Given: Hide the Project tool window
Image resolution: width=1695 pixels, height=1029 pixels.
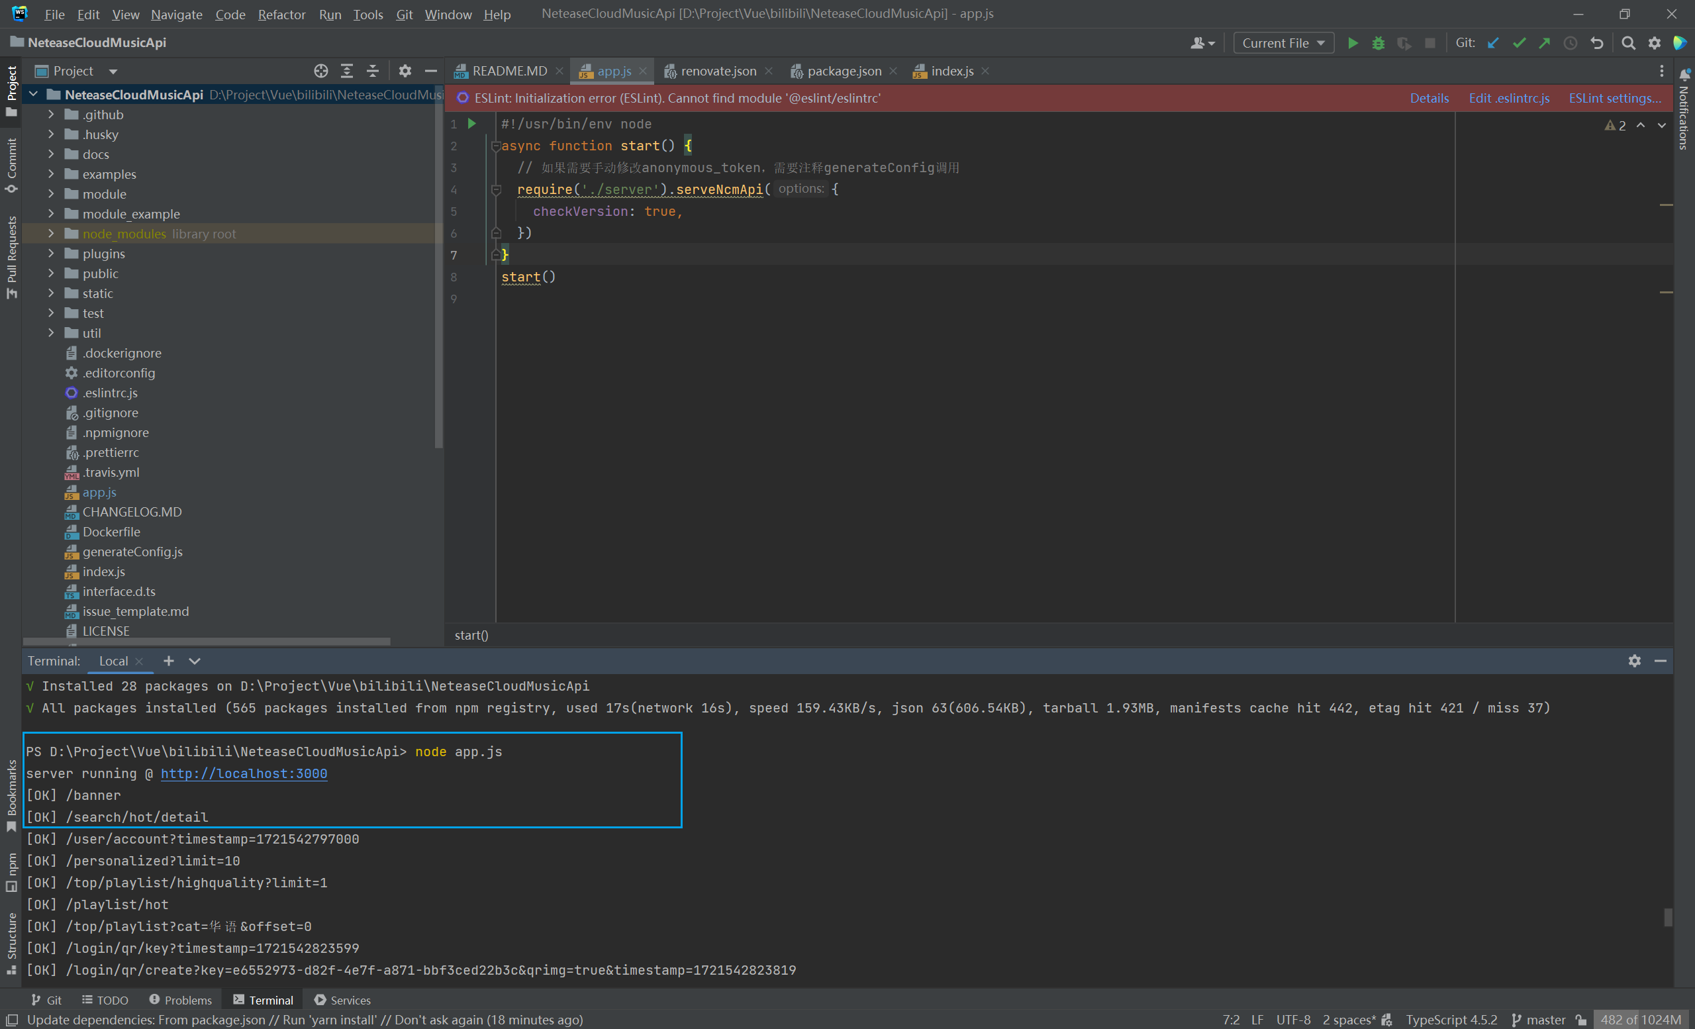Looking at the screenshot, I should [x=430, y=71].
